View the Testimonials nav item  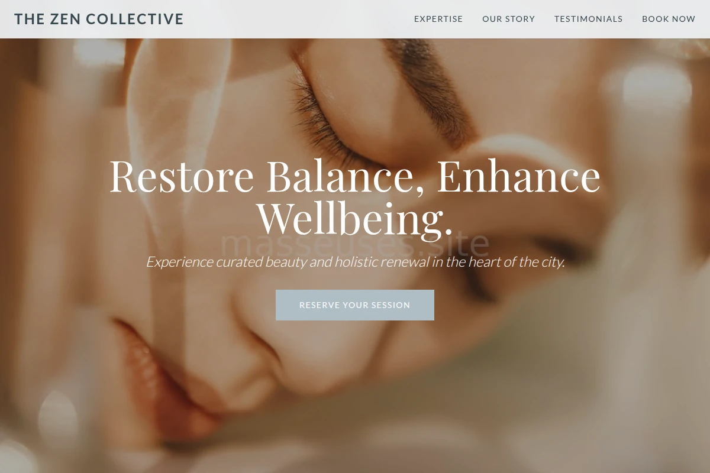click(589, 19)
